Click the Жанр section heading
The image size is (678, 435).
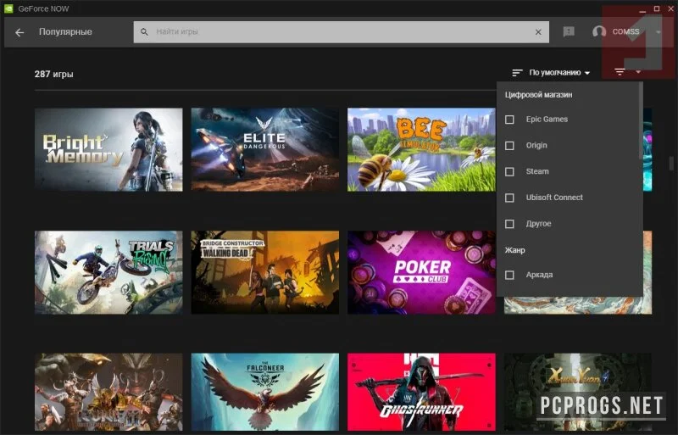[x=514, y=250]
